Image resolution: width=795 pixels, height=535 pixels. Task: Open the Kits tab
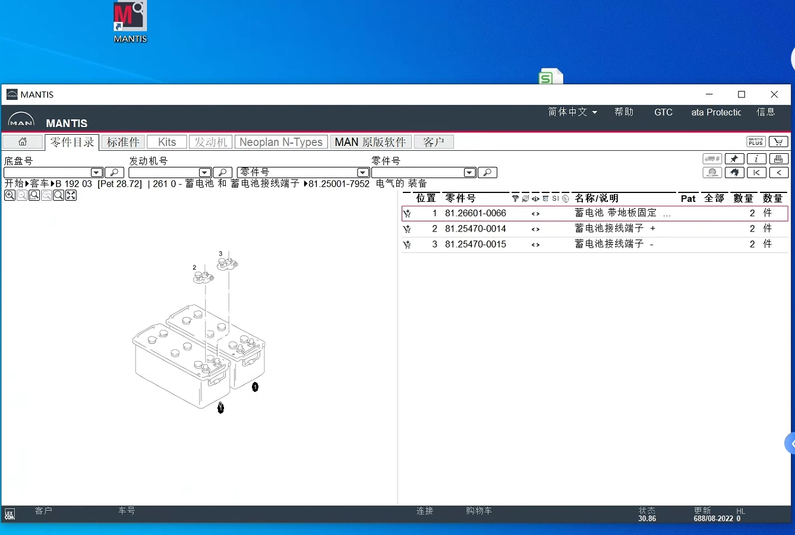tap(167, 142)
